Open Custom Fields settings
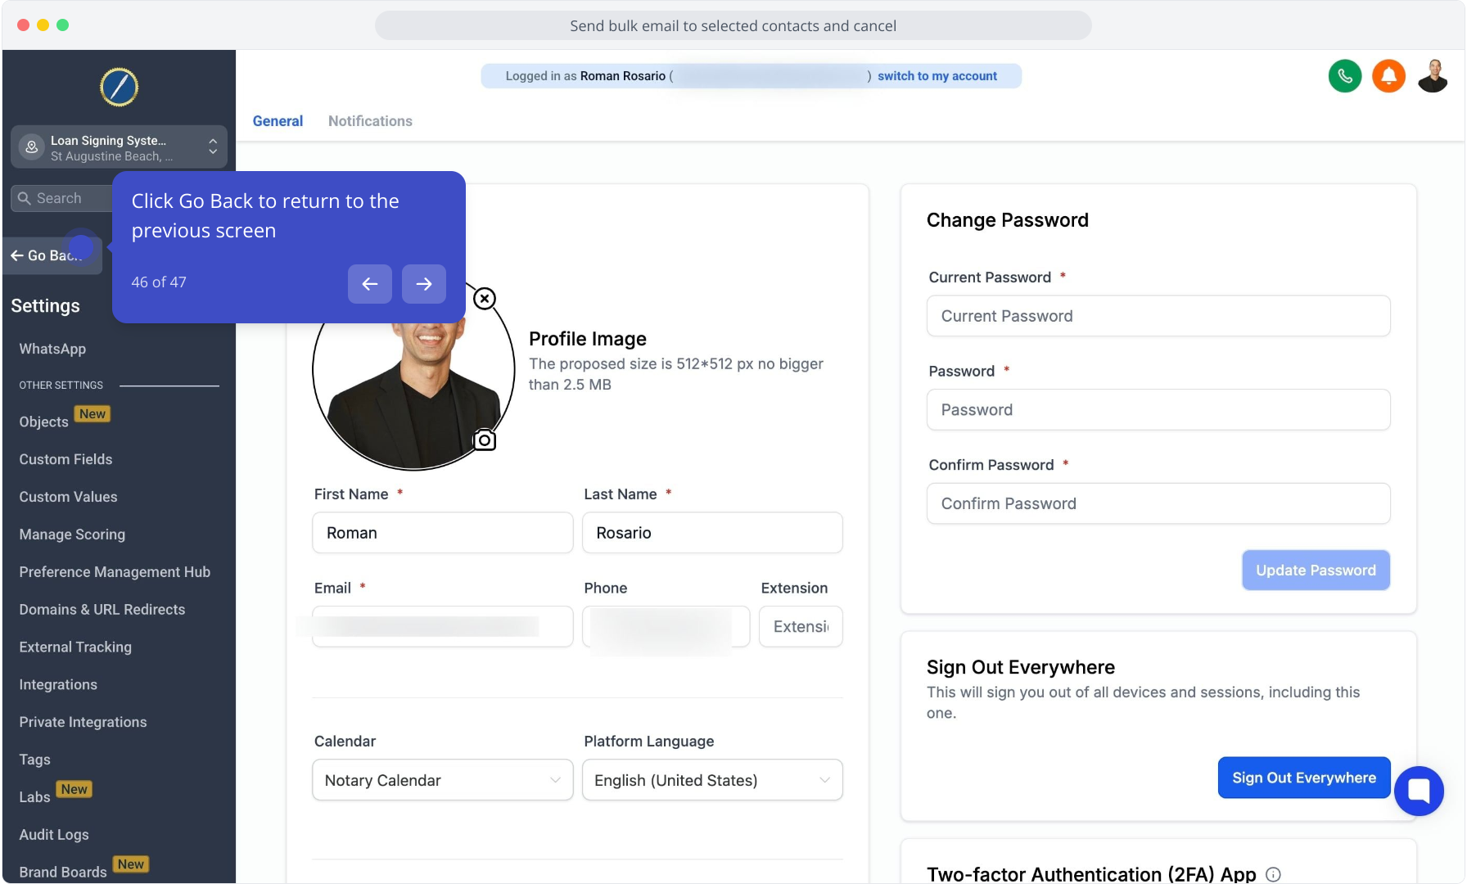Screen dimensions: 1467x884 (65, 459)
